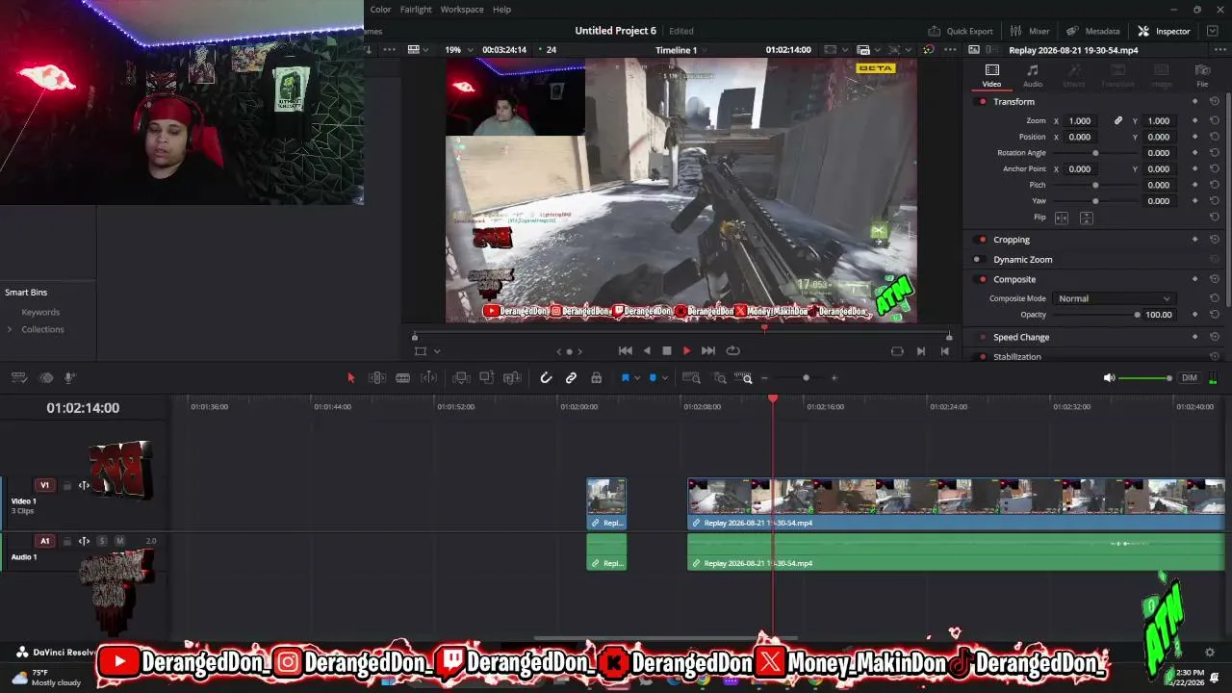Show the Metadata panel

tap(1093, 31)
